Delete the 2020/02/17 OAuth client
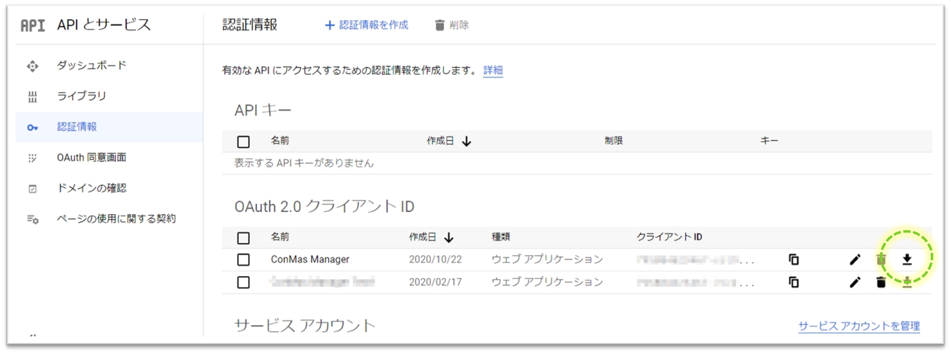The width and height of the screenshot is (951, 354). (x=881, y=282)
